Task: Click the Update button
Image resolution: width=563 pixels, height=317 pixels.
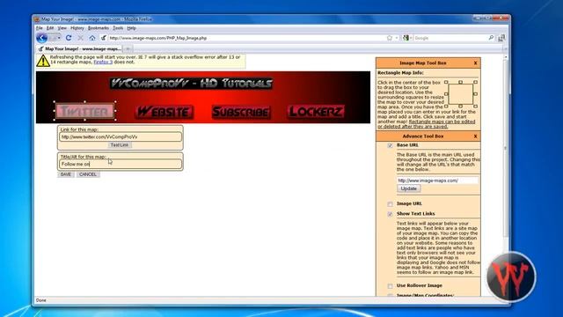Action: click(x=408, y=188)
